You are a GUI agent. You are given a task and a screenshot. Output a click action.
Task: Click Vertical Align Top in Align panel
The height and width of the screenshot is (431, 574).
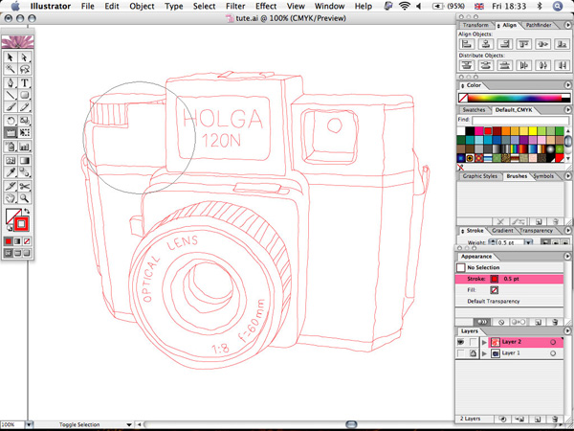tap(524, 44)
